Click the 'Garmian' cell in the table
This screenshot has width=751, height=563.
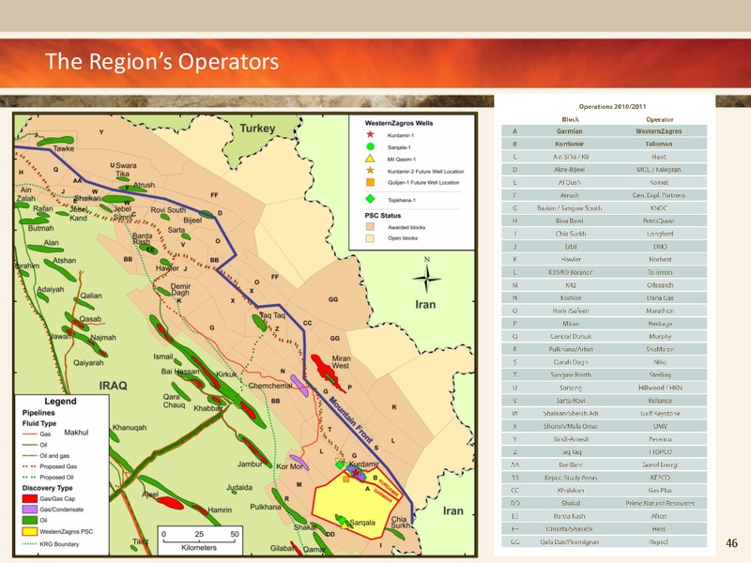(570, 131)
